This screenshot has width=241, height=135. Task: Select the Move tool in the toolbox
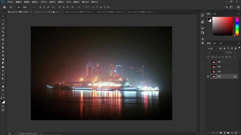pos(3,16)
